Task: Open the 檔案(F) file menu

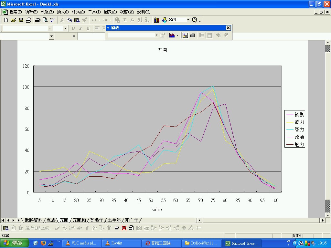Action: pyautogui.click(x=16, y=12)
